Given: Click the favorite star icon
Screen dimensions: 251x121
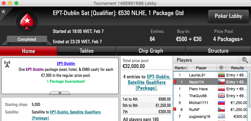Looking at the screenshot, I should pyautogui.click(x=3, y=12).
